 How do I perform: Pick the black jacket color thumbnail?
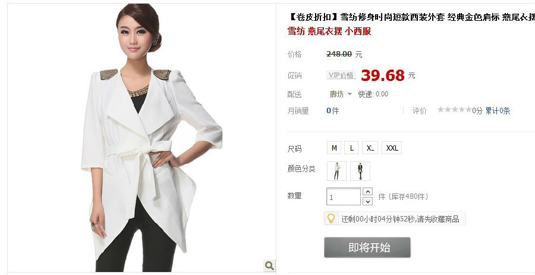coord(360,171)
